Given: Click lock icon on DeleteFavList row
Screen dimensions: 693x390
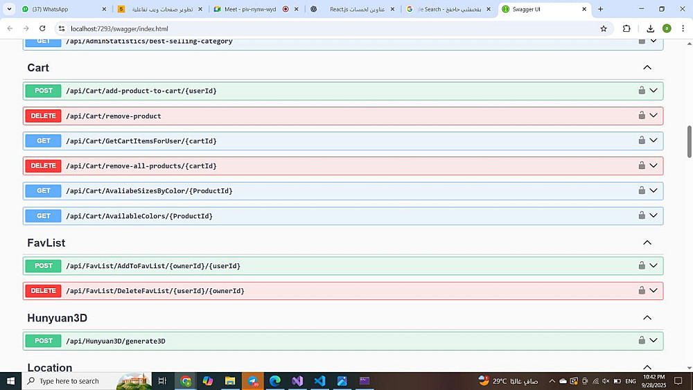Looking at the screenshot, I should 641,290.
